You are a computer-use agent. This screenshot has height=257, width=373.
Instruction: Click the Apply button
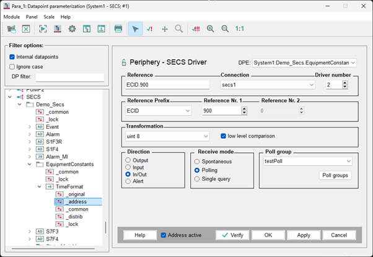tap(304, 235)
